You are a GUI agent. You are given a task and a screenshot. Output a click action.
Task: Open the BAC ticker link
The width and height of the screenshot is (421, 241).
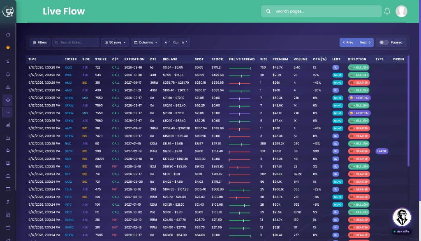point(68,144)
